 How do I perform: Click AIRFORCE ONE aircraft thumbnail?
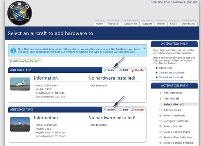(20, 84)
